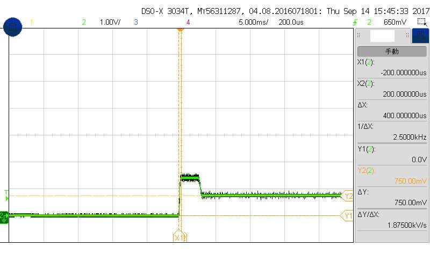Click the ΔX label
The width and height of the screenshot is (430, 275).
point(362,105)
